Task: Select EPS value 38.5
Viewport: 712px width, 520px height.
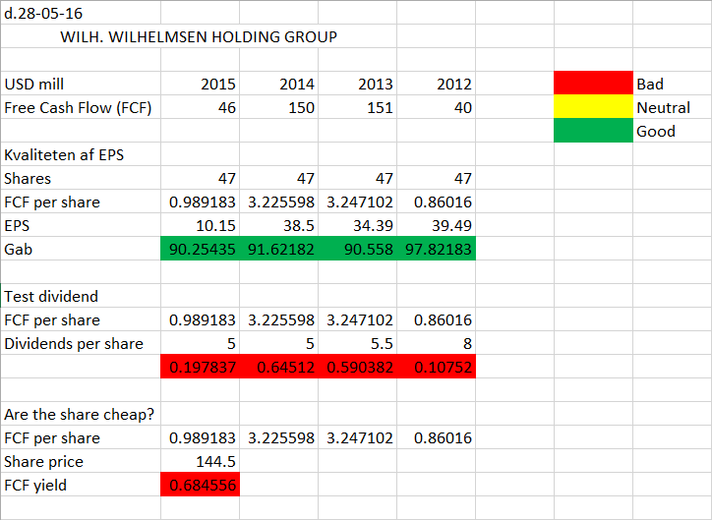Action: coord(299,225)
